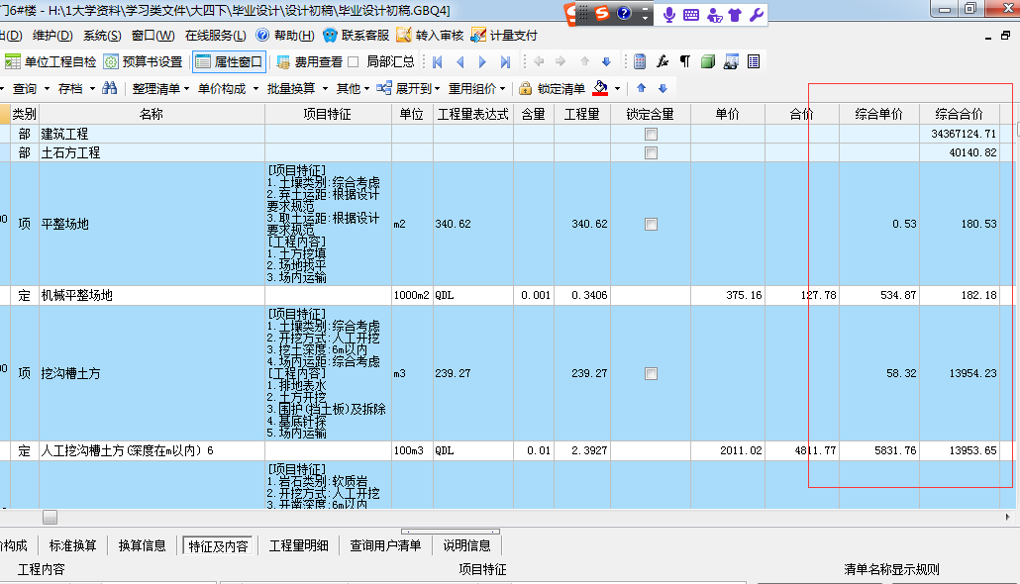Open the 单价构成 dropdown
Image resolution: width=1020 pixels, height=584 pixels.
[x=228, y=88]
